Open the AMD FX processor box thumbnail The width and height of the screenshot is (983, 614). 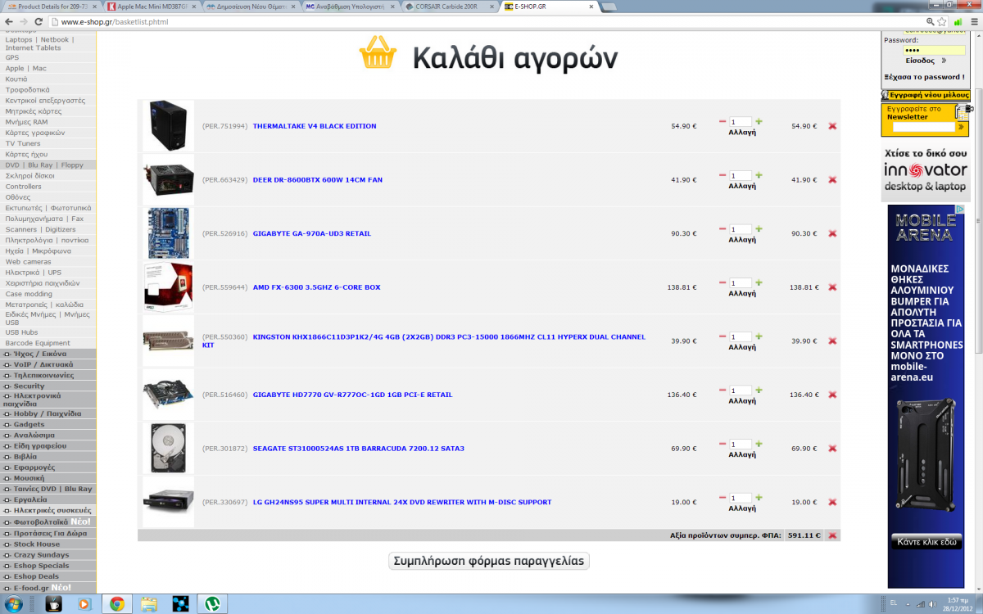click(169, 287)
